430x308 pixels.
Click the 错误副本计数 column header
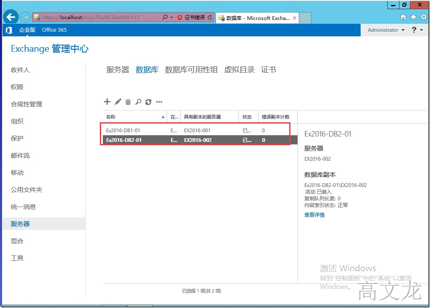click(x=278, y=117)
